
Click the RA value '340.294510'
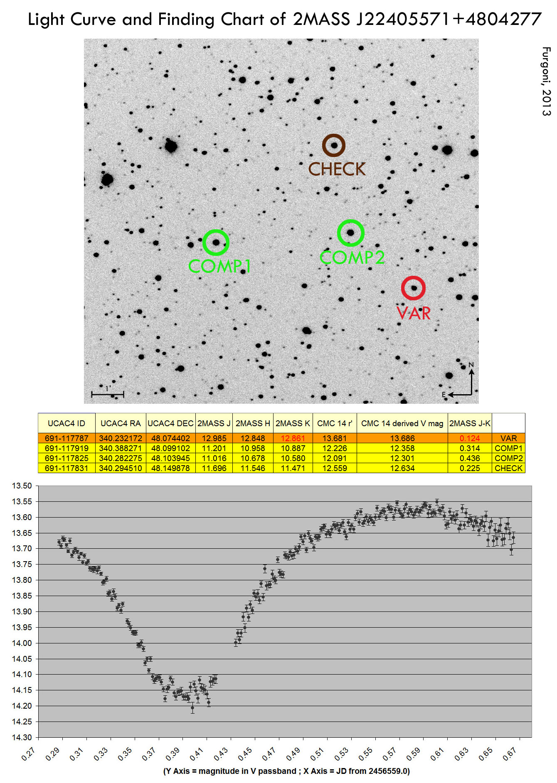121,468
